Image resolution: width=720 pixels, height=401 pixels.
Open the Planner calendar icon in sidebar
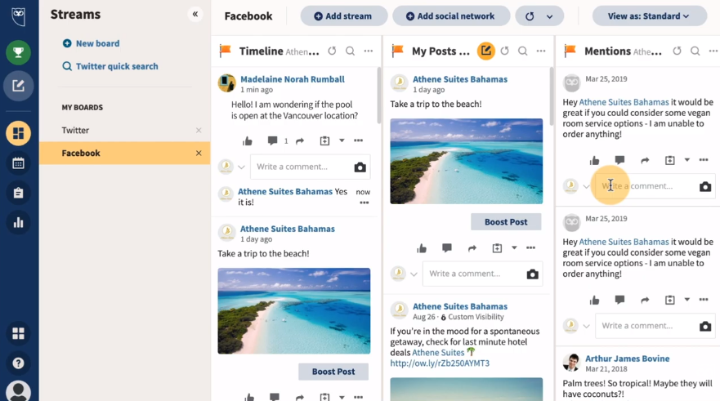coord(18,163)
